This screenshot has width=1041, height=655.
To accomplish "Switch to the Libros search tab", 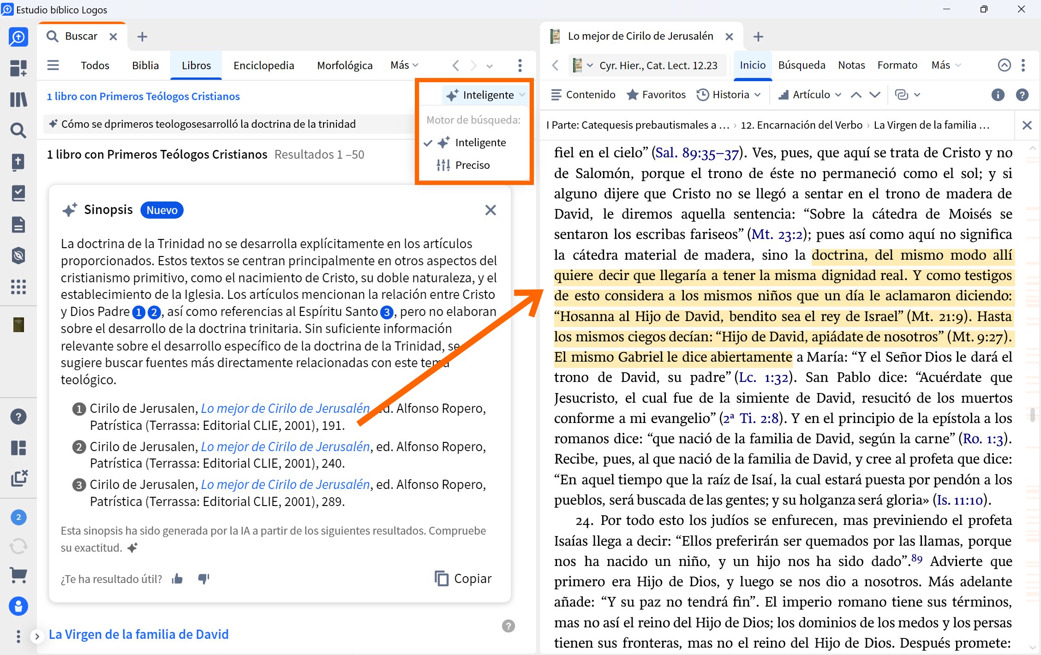I will point(196,65).
